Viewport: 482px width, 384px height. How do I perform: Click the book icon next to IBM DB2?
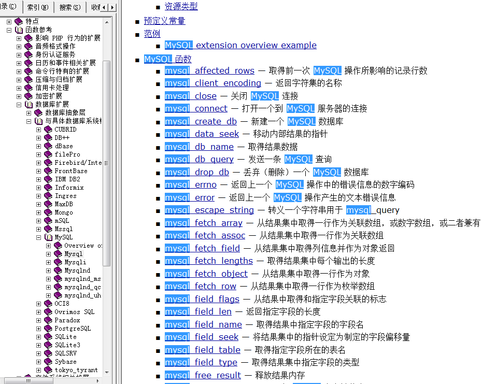pyautogui.click(x=48, y=179)
